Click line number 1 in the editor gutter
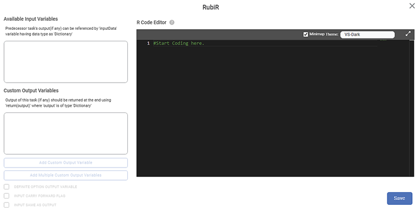Viewport: 419px width, 210px height. tap(148, 43)
